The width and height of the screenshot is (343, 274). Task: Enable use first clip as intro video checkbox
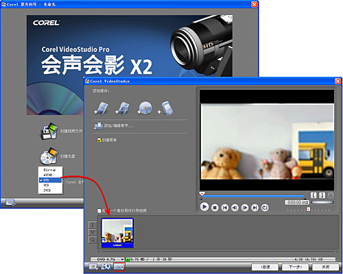click(x=99, y=211)
